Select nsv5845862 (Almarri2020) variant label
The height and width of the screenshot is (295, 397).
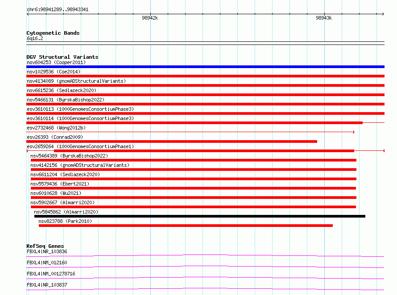(66, 212)
